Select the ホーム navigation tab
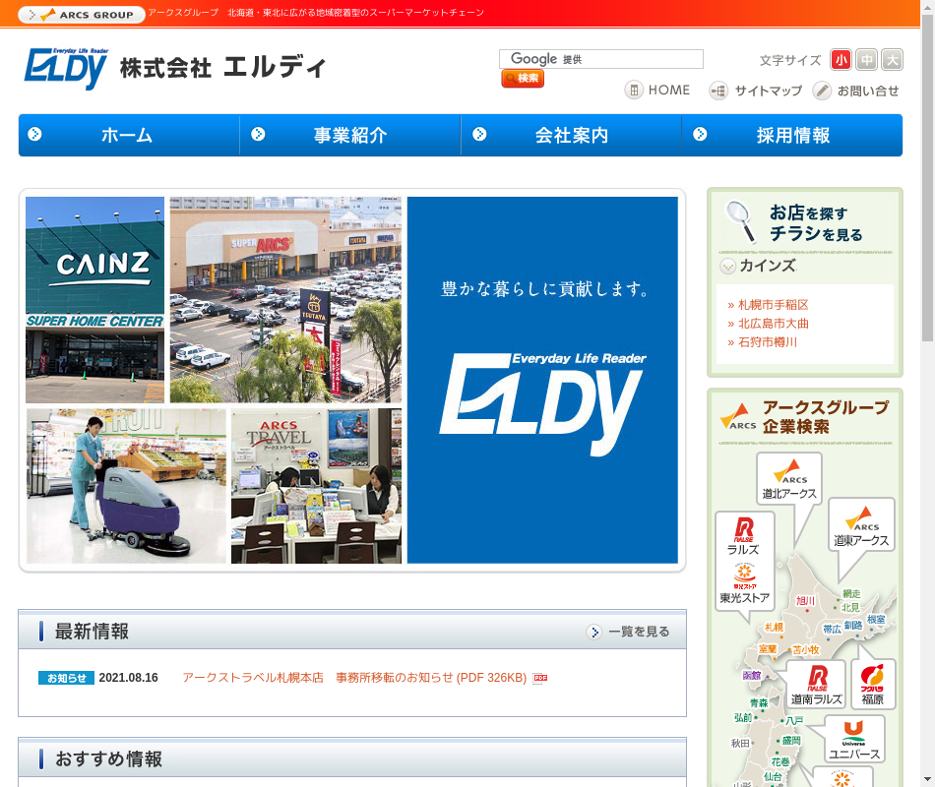 pyautogui.click(x=129, y=136)
